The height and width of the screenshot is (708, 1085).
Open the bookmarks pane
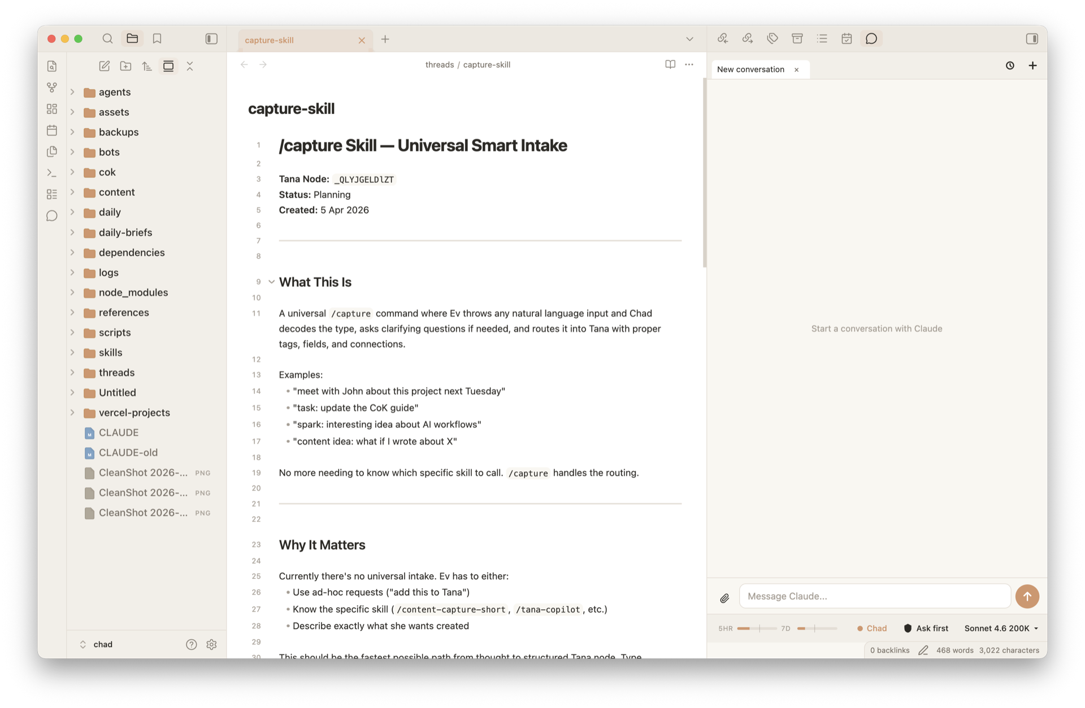click(x=157, y=39)
